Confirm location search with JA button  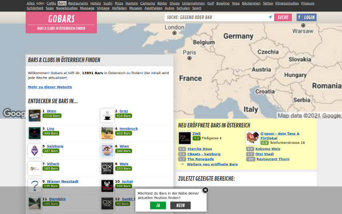click(x=158, y=205)
